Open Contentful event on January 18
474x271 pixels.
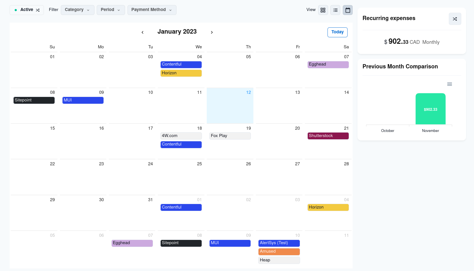pyautogui.click(x=181, y=144)
